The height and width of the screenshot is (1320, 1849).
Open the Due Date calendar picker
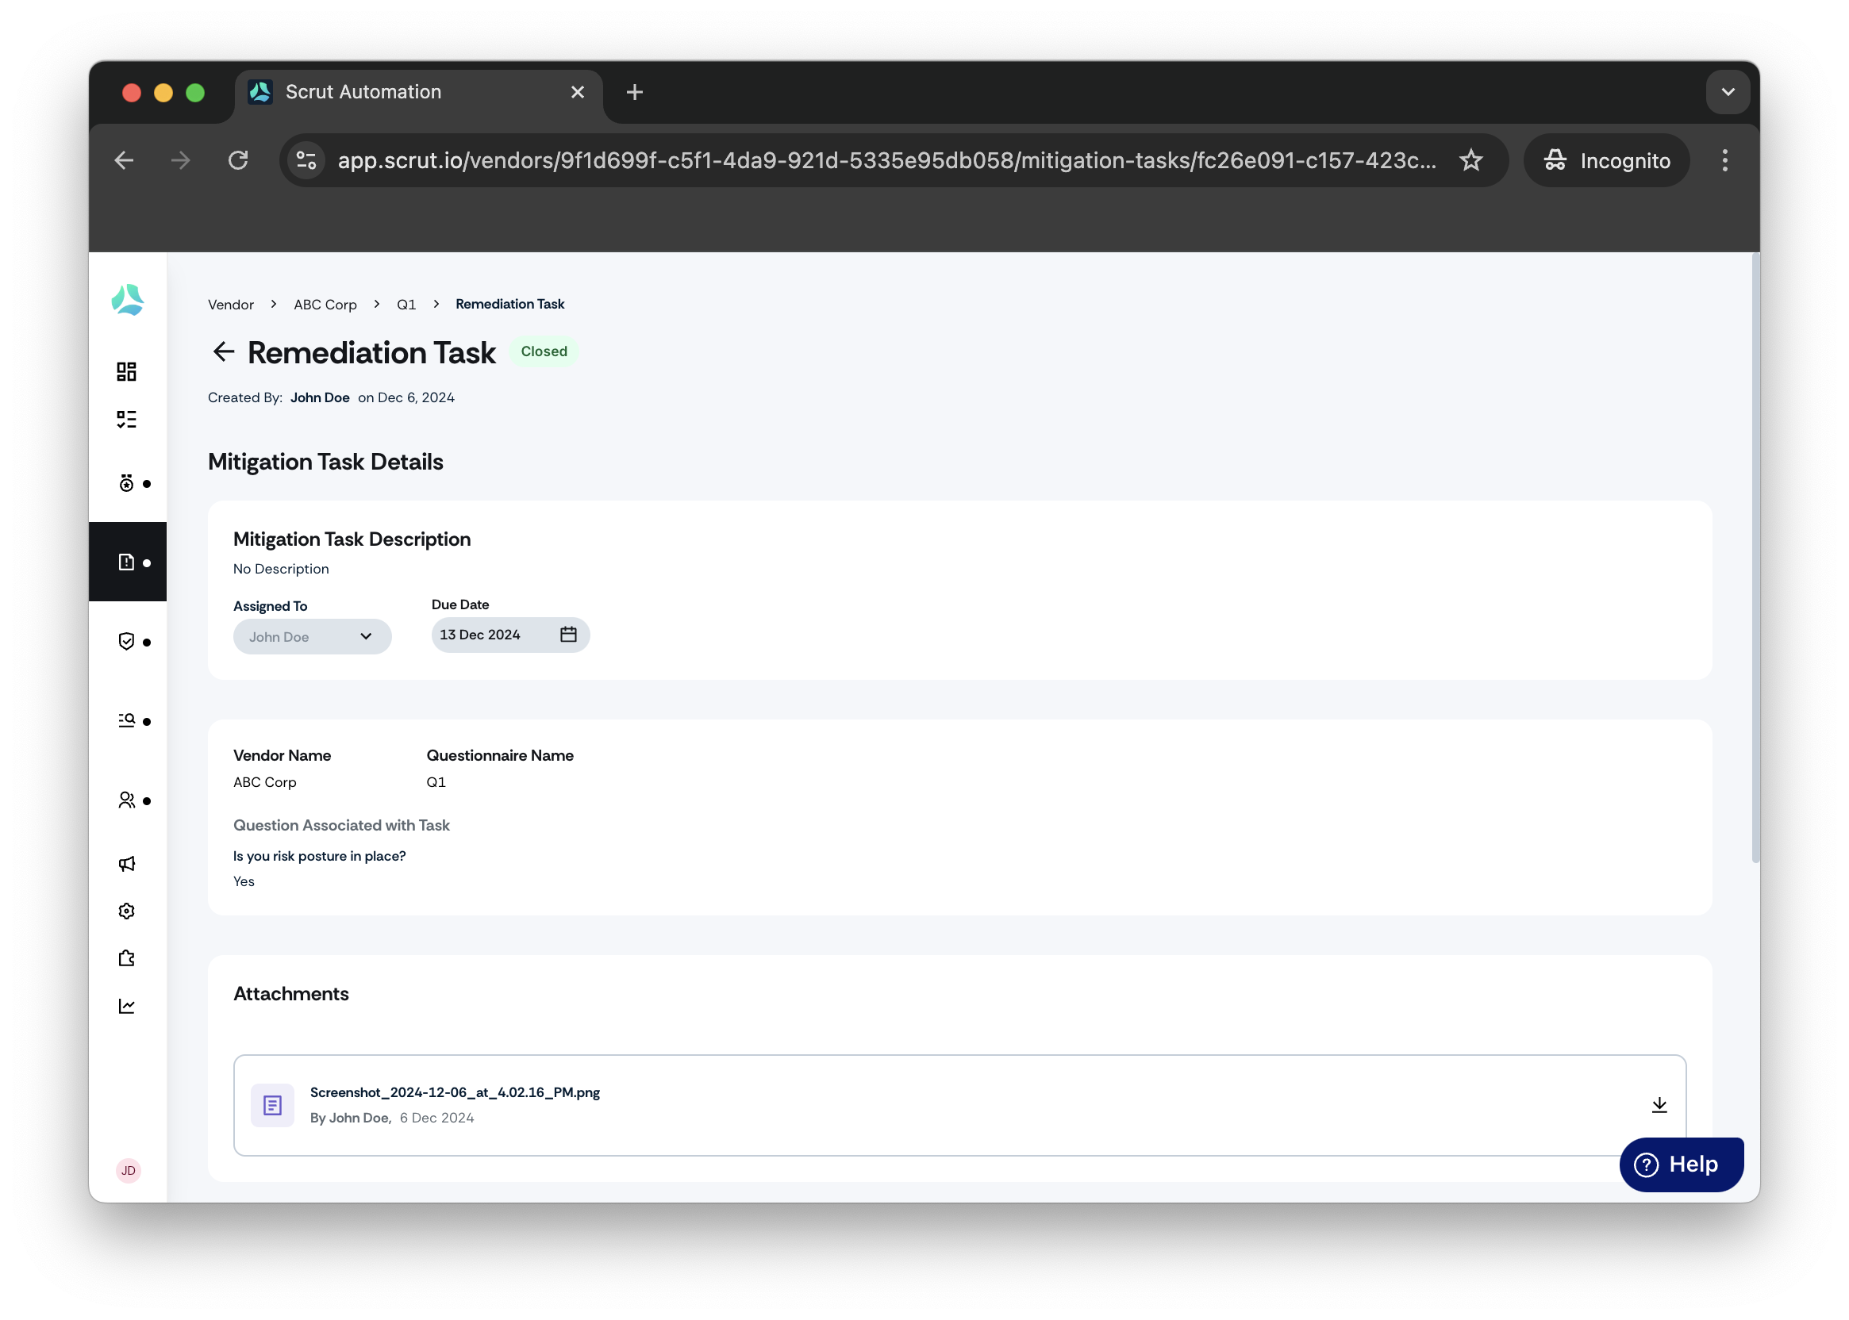tap(568, 634)
